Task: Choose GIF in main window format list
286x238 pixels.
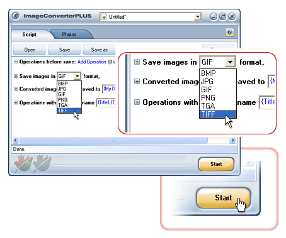Action: tap(69, 94)
